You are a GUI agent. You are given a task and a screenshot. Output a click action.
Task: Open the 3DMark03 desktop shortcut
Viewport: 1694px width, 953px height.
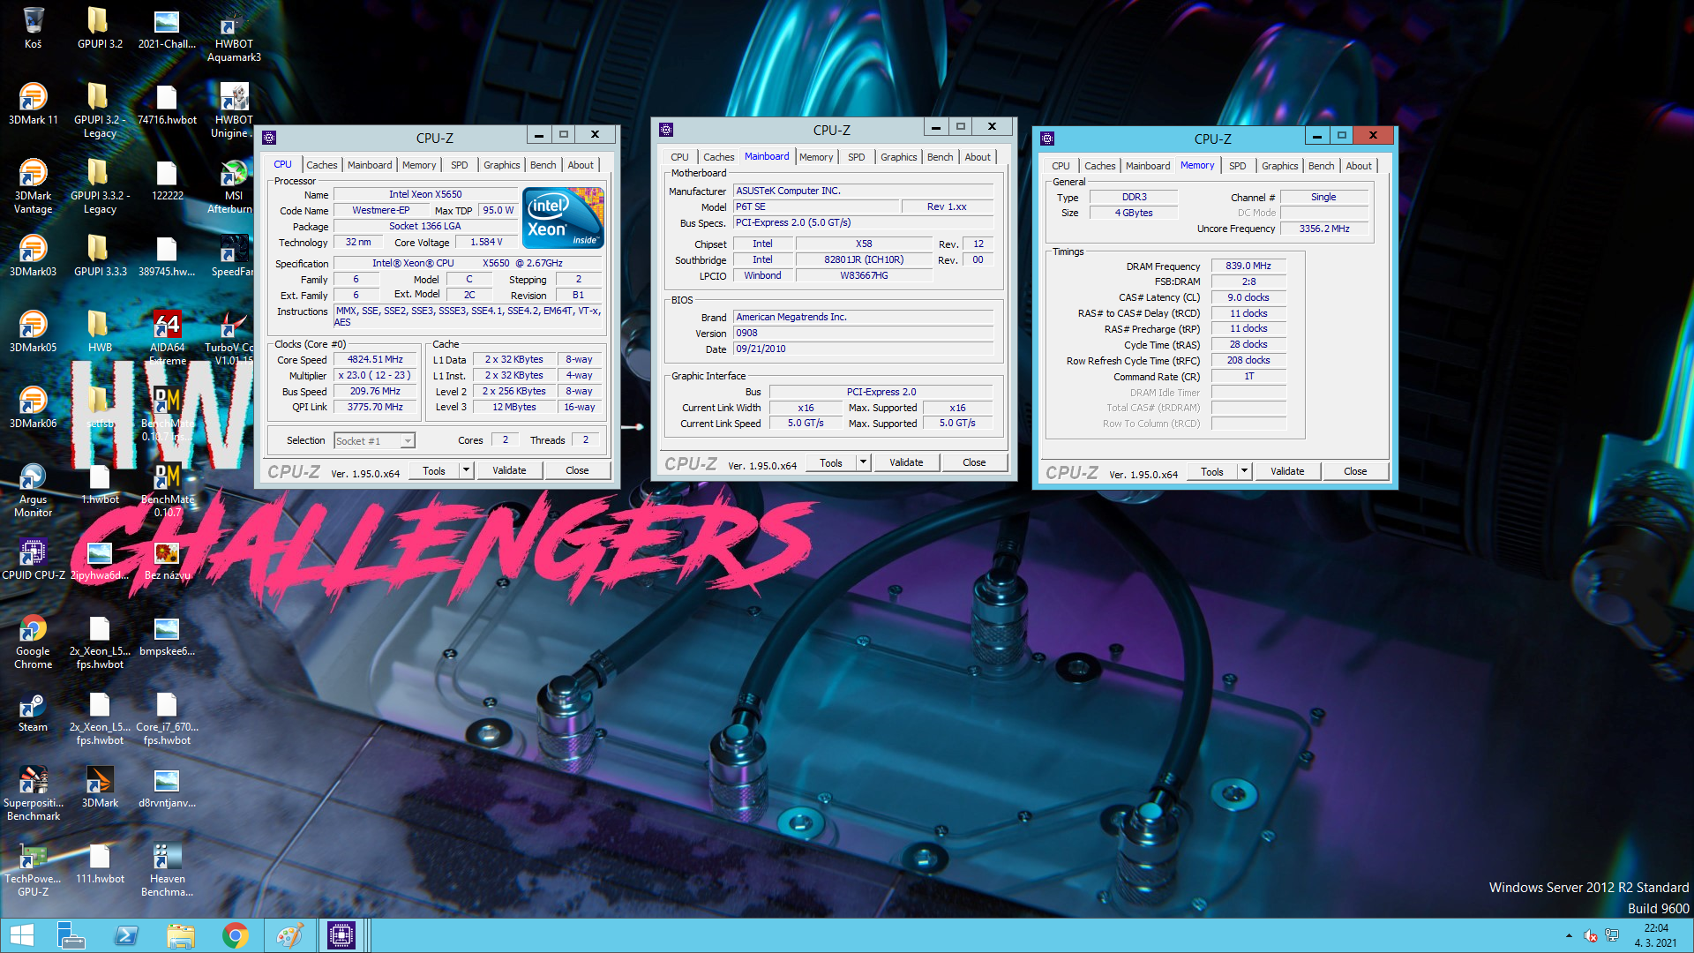click(33, 255)
